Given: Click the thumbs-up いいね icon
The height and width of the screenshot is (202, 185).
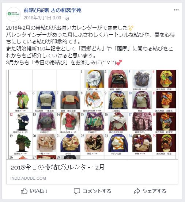Looking at the screenshot, I should (24, 191).
